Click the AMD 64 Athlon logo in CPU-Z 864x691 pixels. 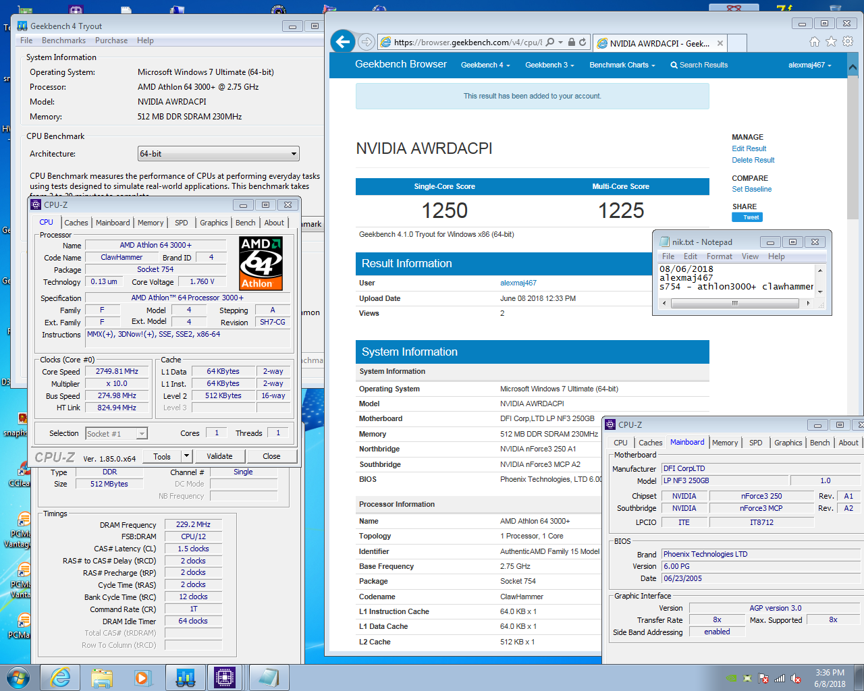coord(261,263)
